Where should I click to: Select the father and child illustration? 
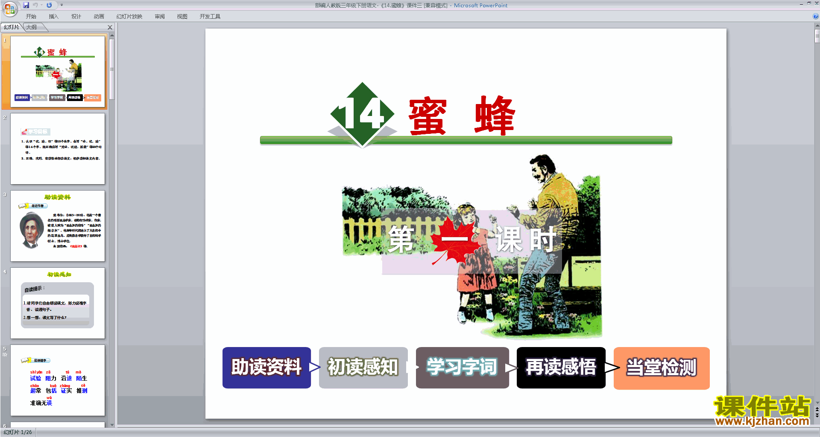click(471, 246)
